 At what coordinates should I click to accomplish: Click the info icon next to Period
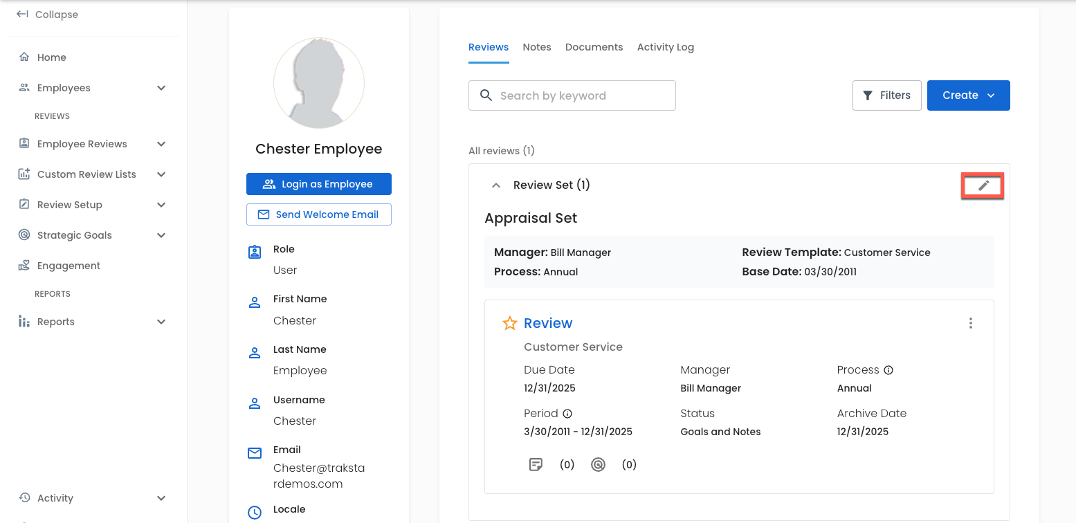[x=567, y=414]
